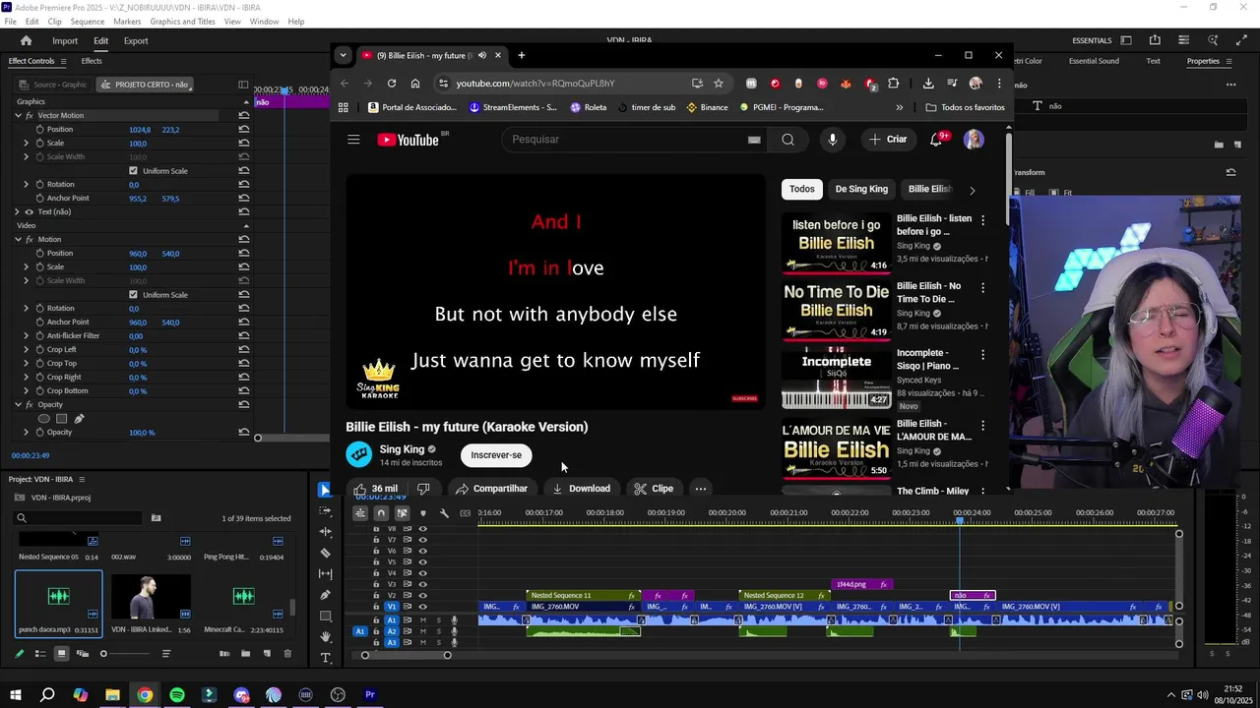Click Premiere Pro icon in taskbar

[370, 695]
